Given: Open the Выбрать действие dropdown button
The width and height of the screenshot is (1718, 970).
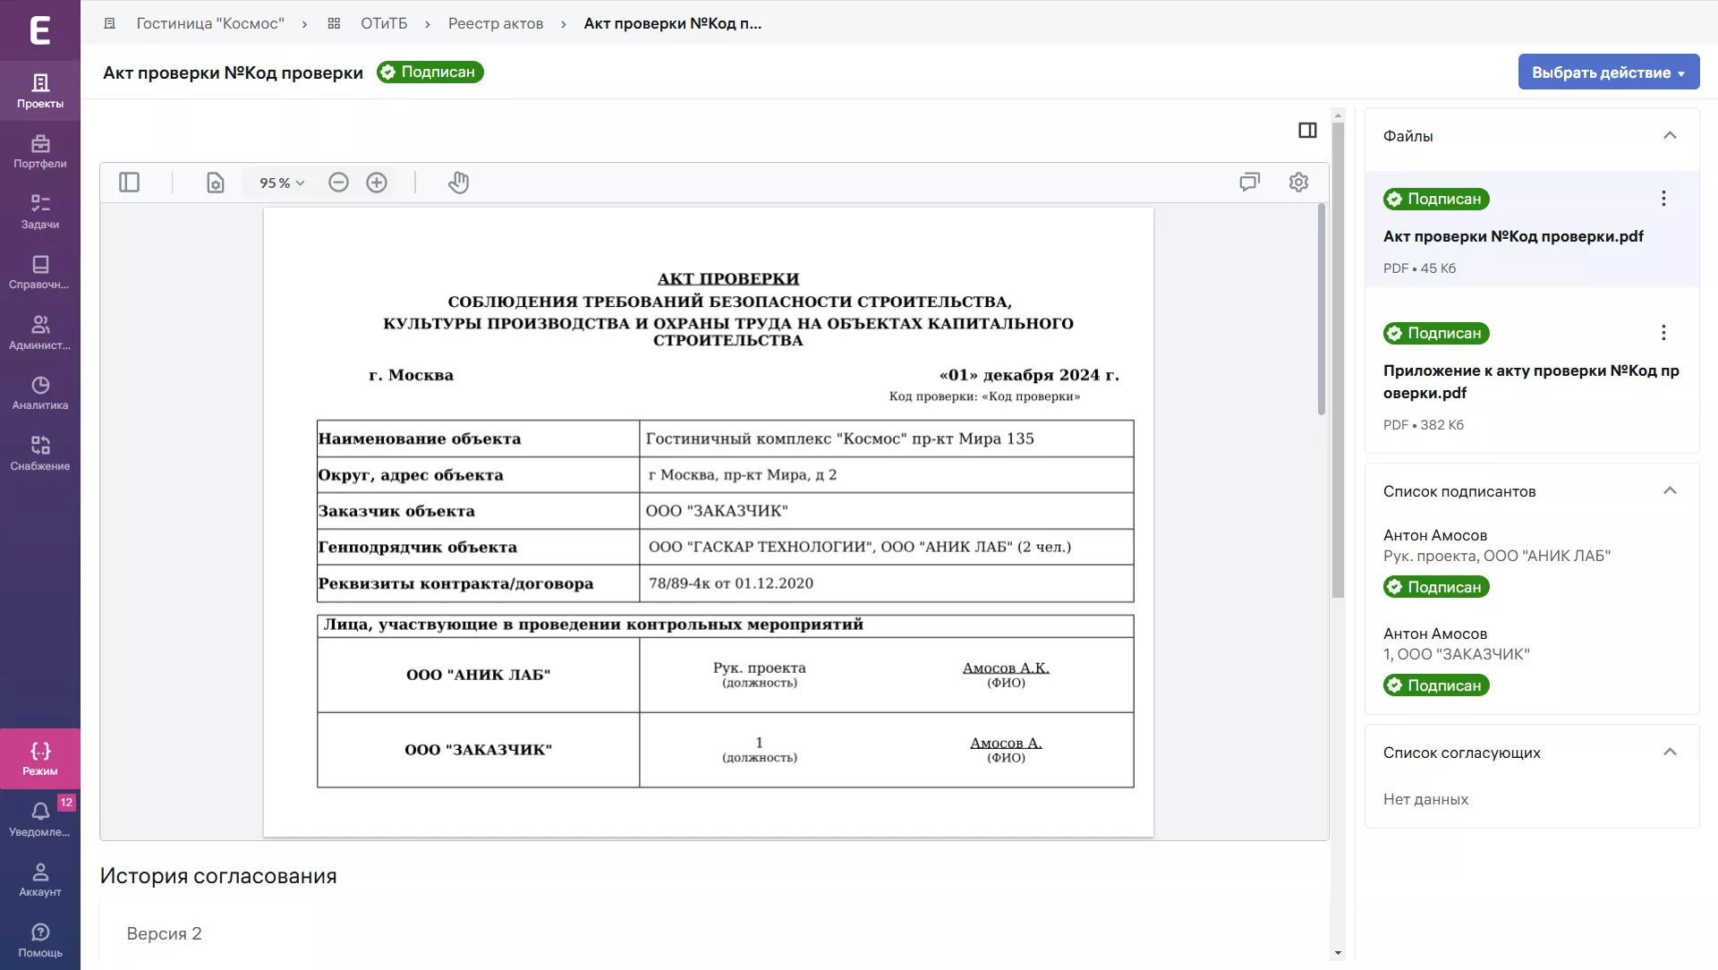Looking at the screenshot, I should (1608, 72).
